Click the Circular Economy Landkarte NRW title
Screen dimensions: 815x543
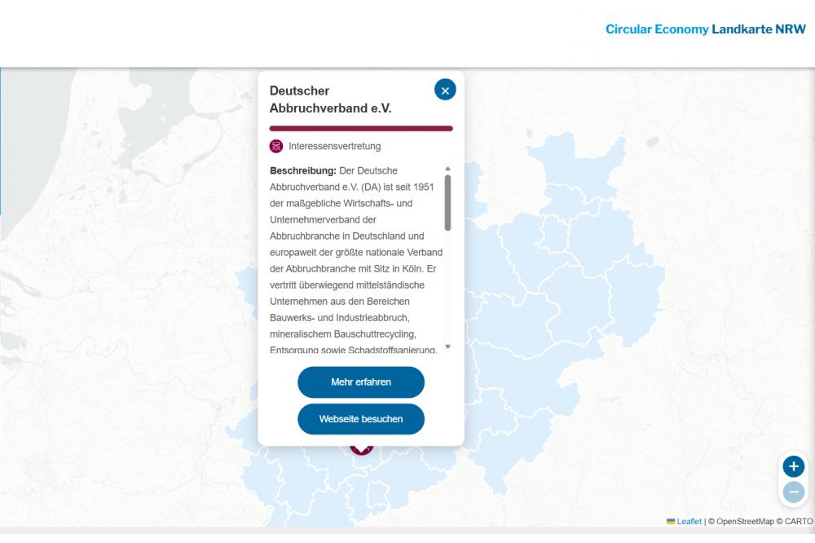tap(705, 29)
